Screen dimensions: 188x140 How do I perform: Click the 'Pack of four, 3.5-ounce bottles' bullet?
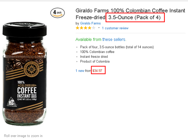pyautogui.click(x=117, y=47)
